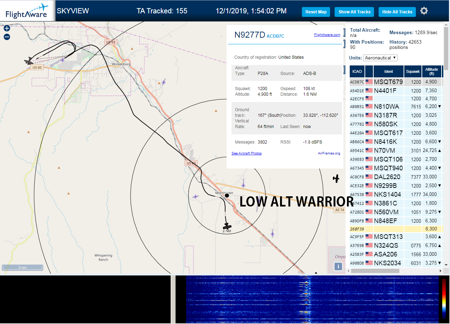Click Show All Tracks button
This screenshot has height=324, width=450.
point(354,12)
